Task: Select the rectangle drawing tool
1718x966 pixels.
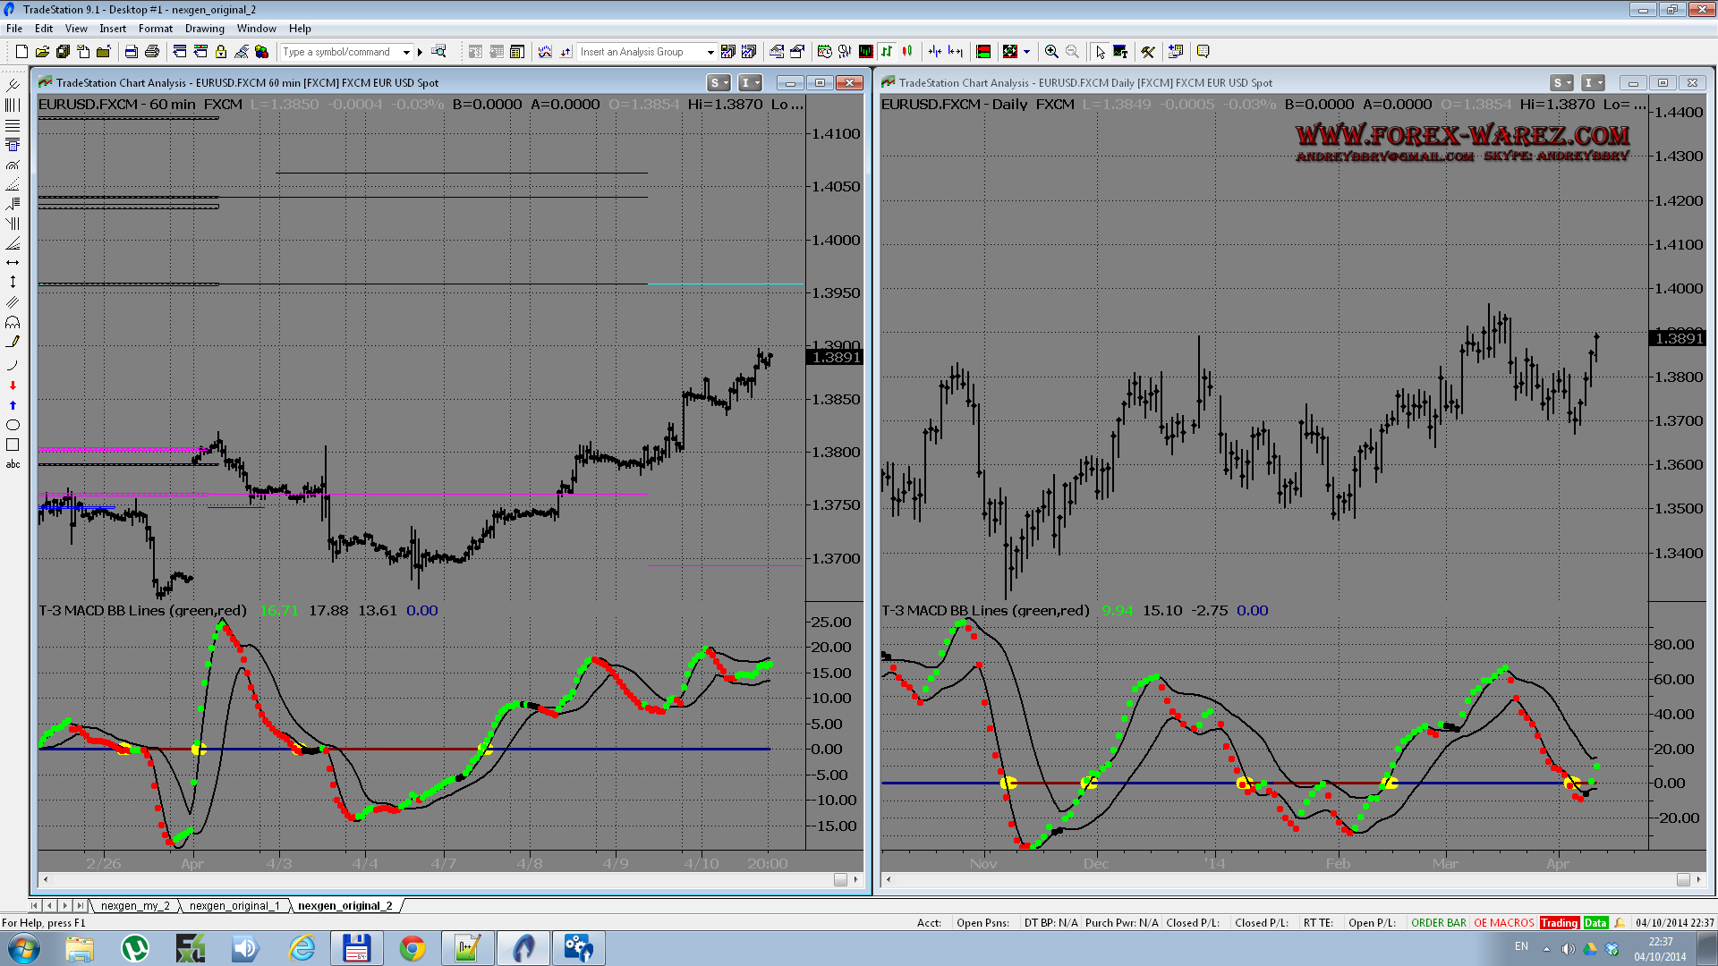Action: coord(13,445)
